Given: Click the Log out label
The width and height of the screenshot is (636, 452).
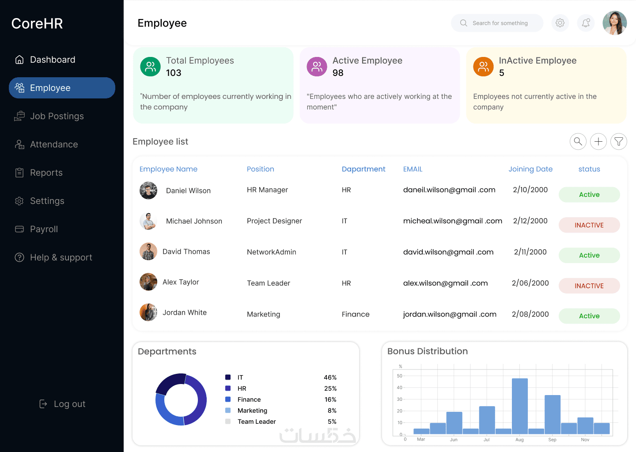Looking at the screenshot, I should point(70,404).
